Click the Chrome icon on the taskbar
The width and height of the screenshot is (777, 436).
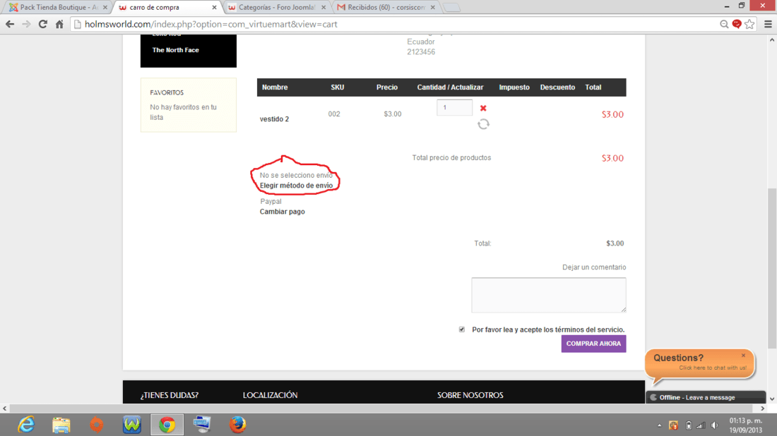coord(167,425)
